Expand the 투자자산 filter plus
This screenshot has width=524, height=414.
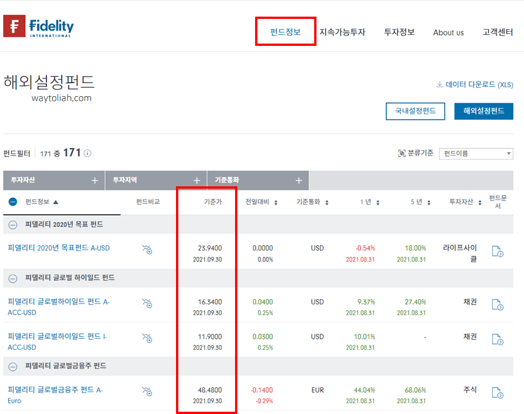point(95,181)
